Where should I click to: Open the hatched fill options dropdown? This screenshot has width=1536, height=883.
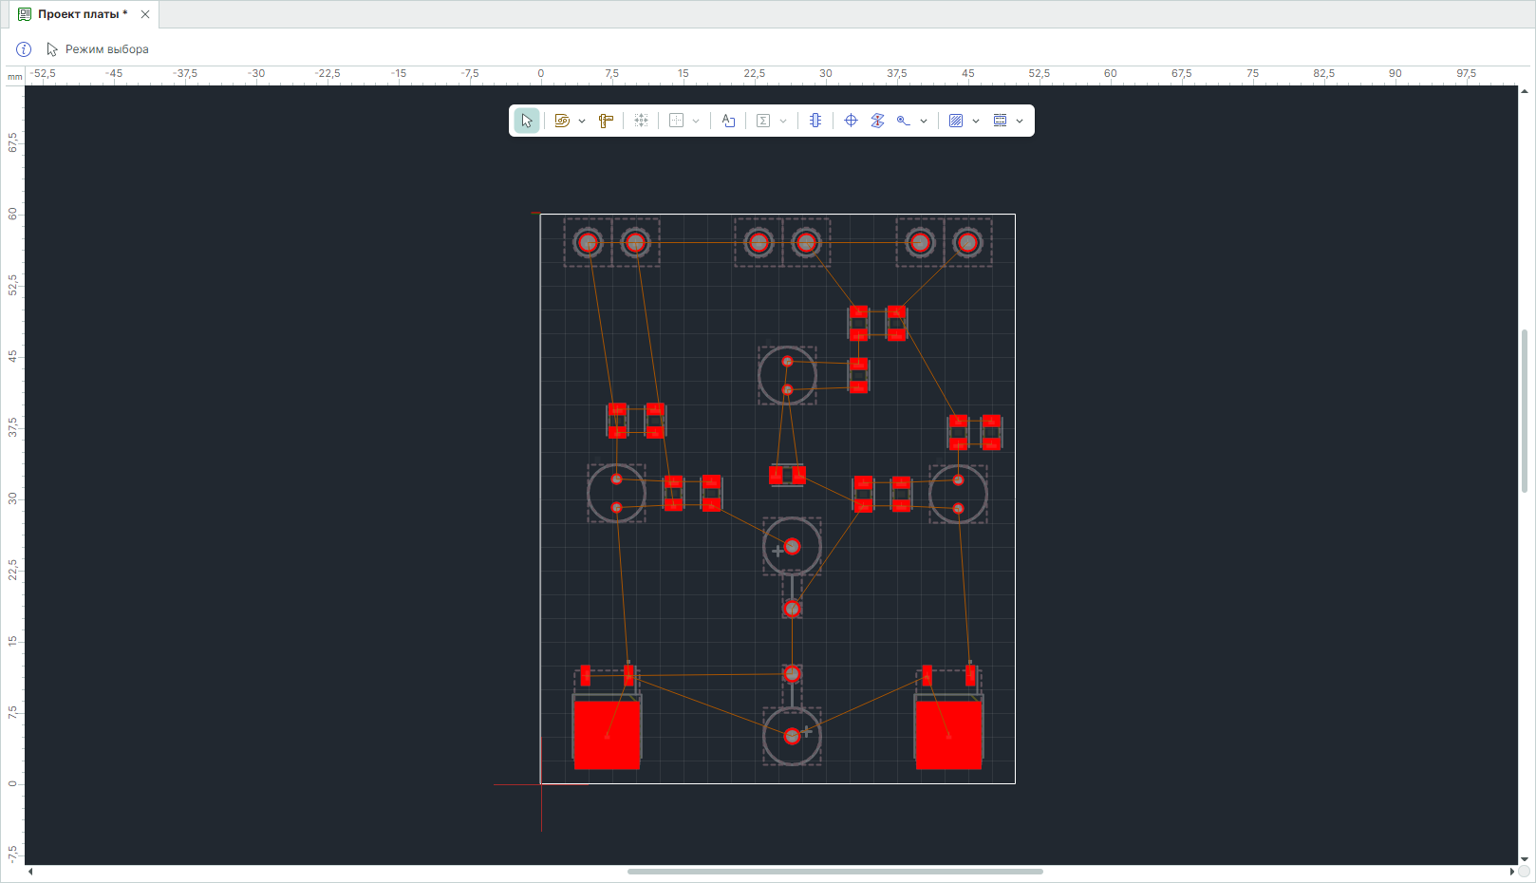click(976, 121)
